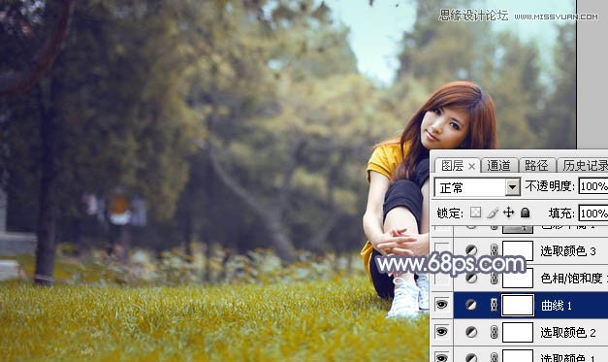Click mask link icon on 曲线 1
This screenshot has width=608, height=362.
pos(494,305)
